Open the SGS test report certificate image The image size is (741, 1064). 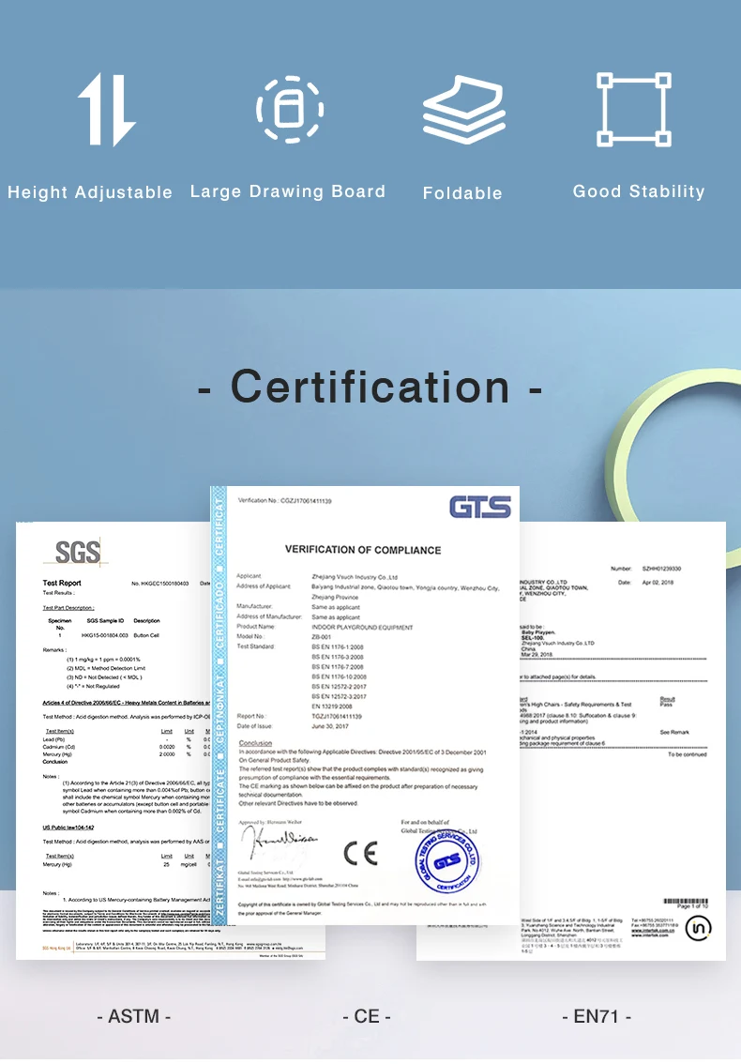click(x=113, y=740)
